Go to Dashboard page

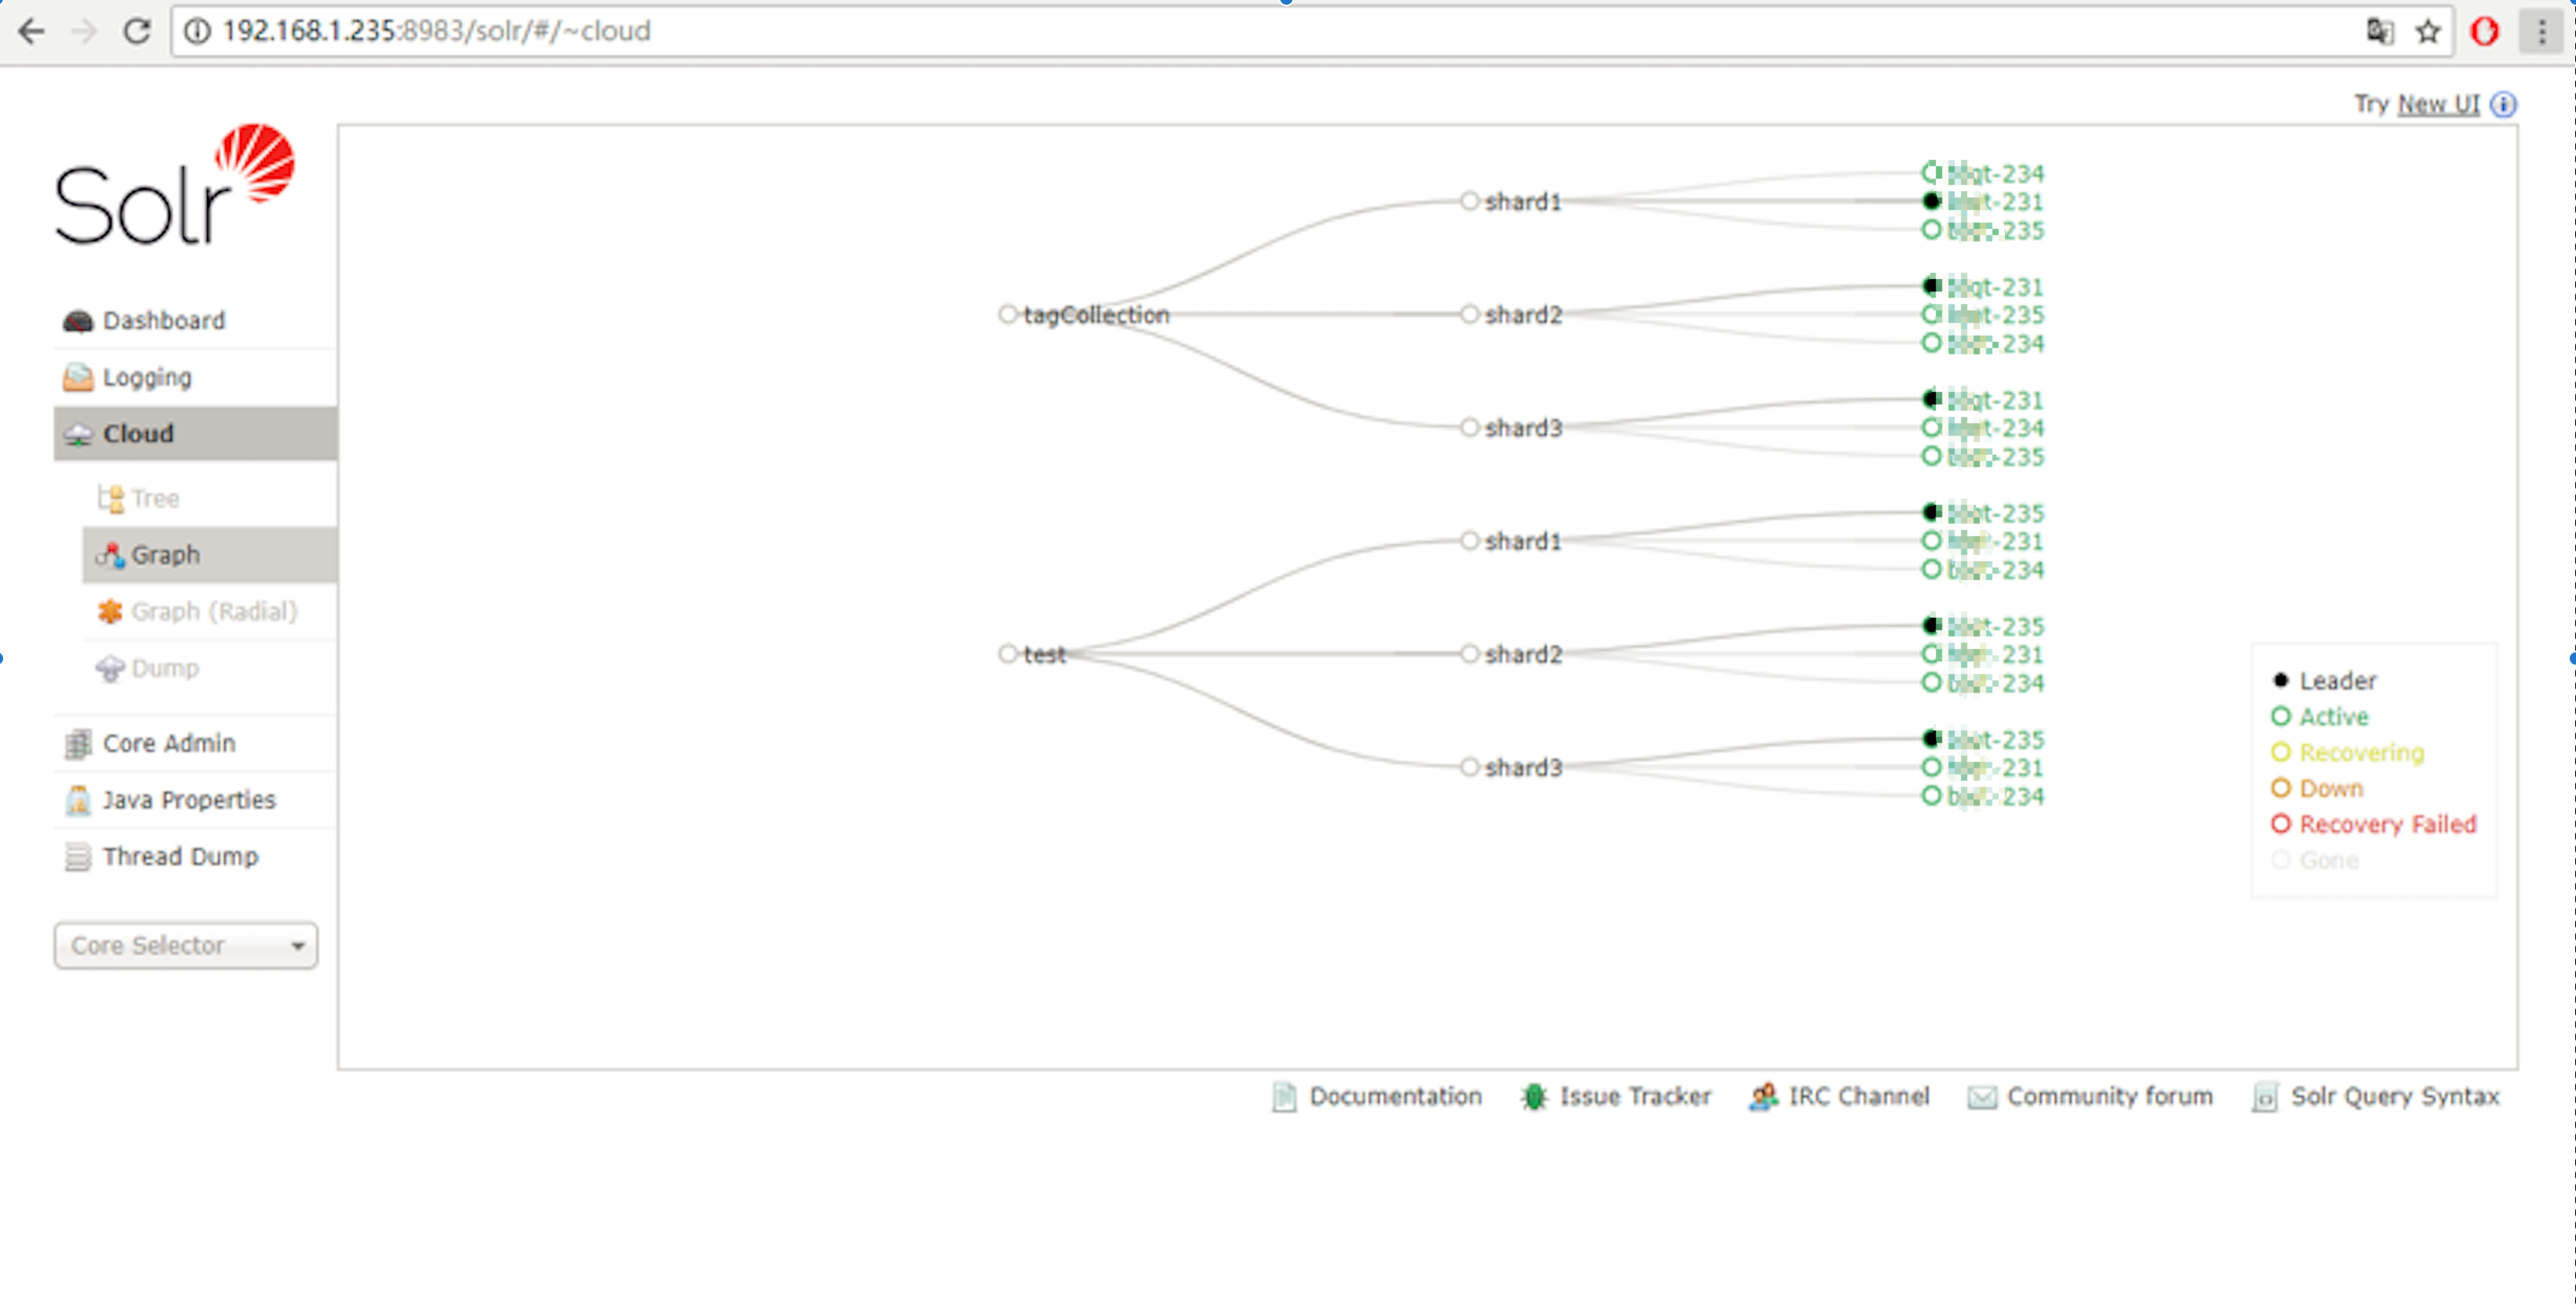[x=163, y=321]
